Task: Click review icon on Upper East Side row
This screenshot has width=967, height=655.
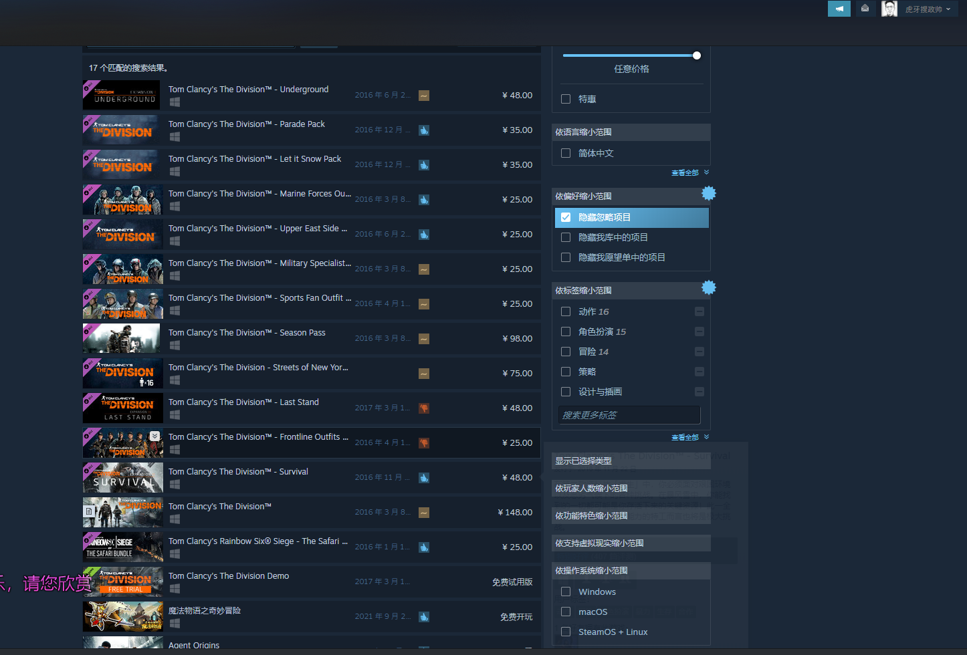Action: point(424,235)
